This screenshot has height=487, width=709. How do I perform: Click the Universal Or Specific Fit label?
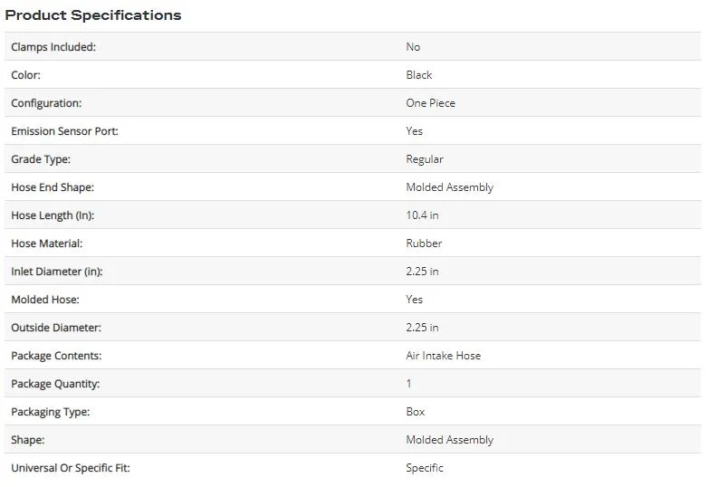[x=71, y=468]
